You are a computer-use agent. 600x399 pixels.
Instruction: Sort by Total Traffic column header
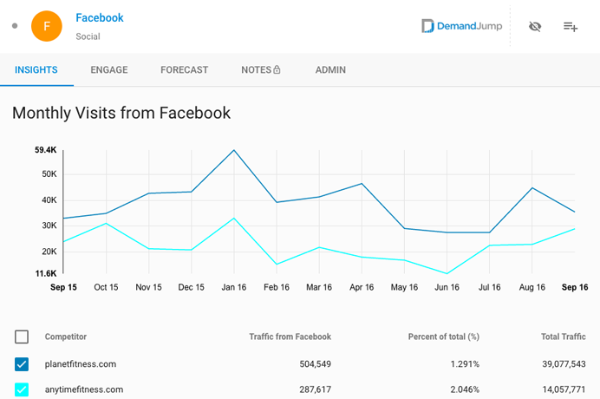(564, 337)
